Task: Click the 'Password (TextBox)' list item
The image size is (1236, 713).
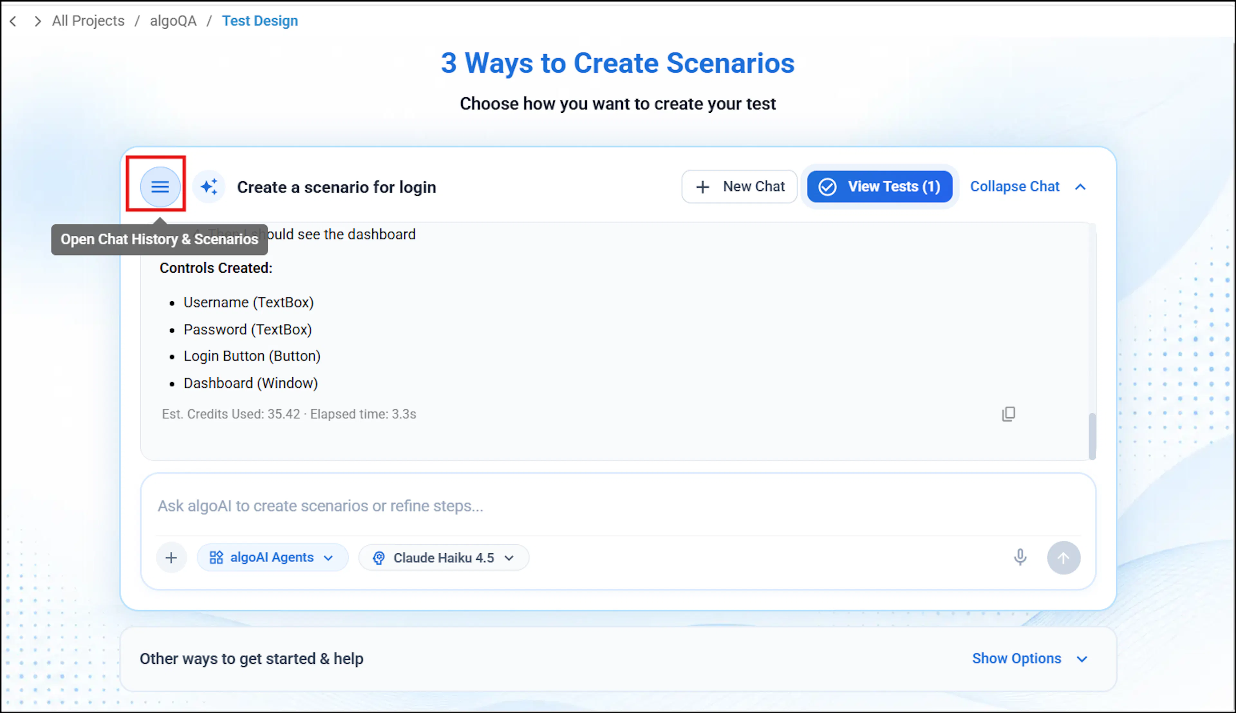Action: (248, 330)
